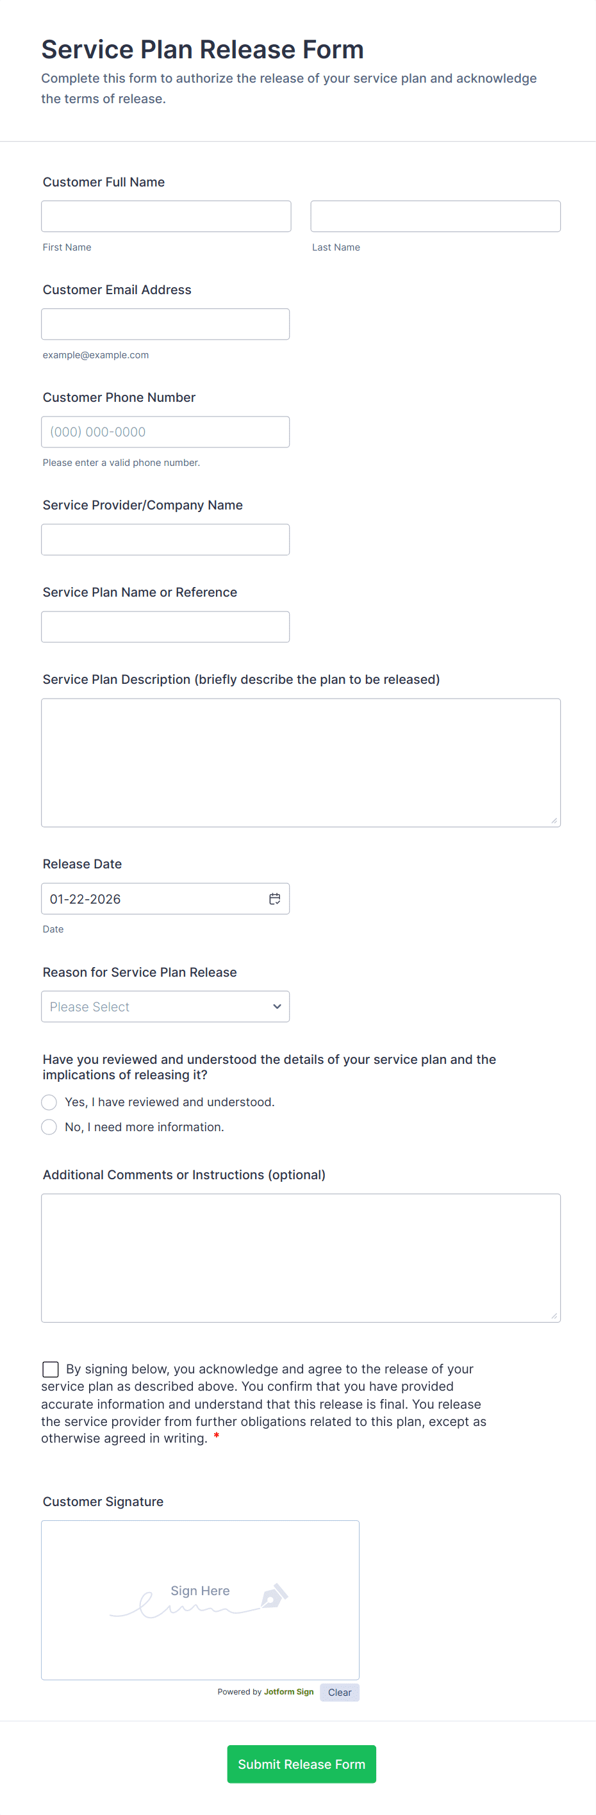
Task: Click the dropdown chevron on Reason select
Action: pyautogui.click(x=276, y=1006)
